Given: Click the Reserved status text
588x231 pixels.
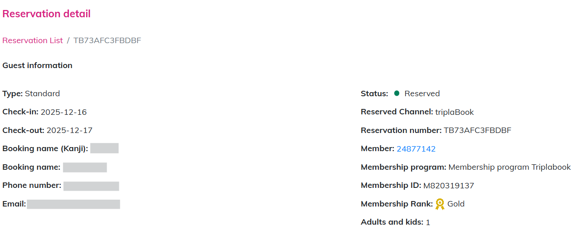Looking at the screenshot, I should 422,93.
